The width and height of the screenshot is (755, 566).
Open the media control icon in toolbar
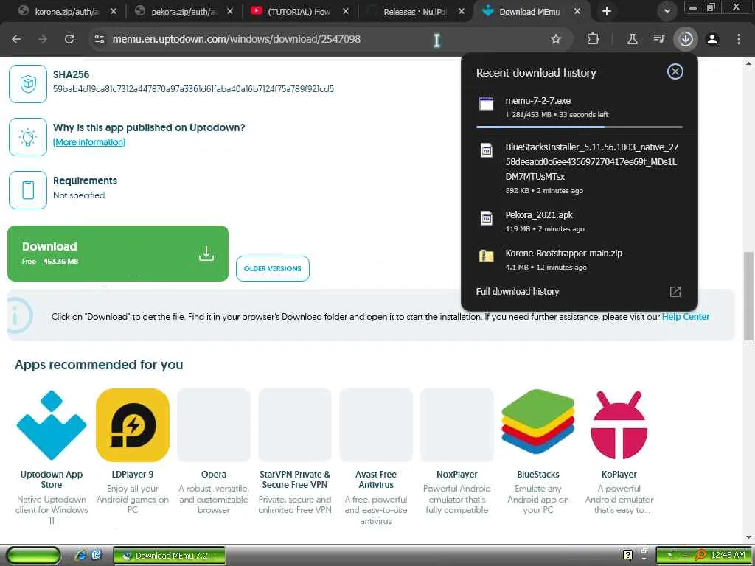click(659, 40)
